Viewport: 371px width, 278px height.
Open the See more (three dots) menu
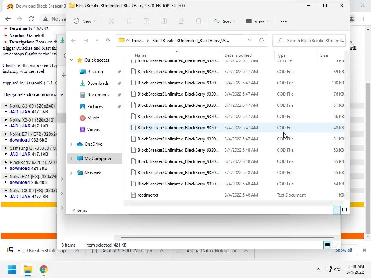click(283, 21)
